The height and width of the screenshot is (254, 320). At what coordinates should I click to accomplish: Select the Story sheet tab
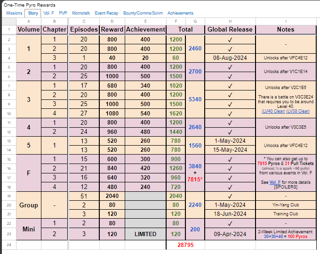click(x=33, y=13)
